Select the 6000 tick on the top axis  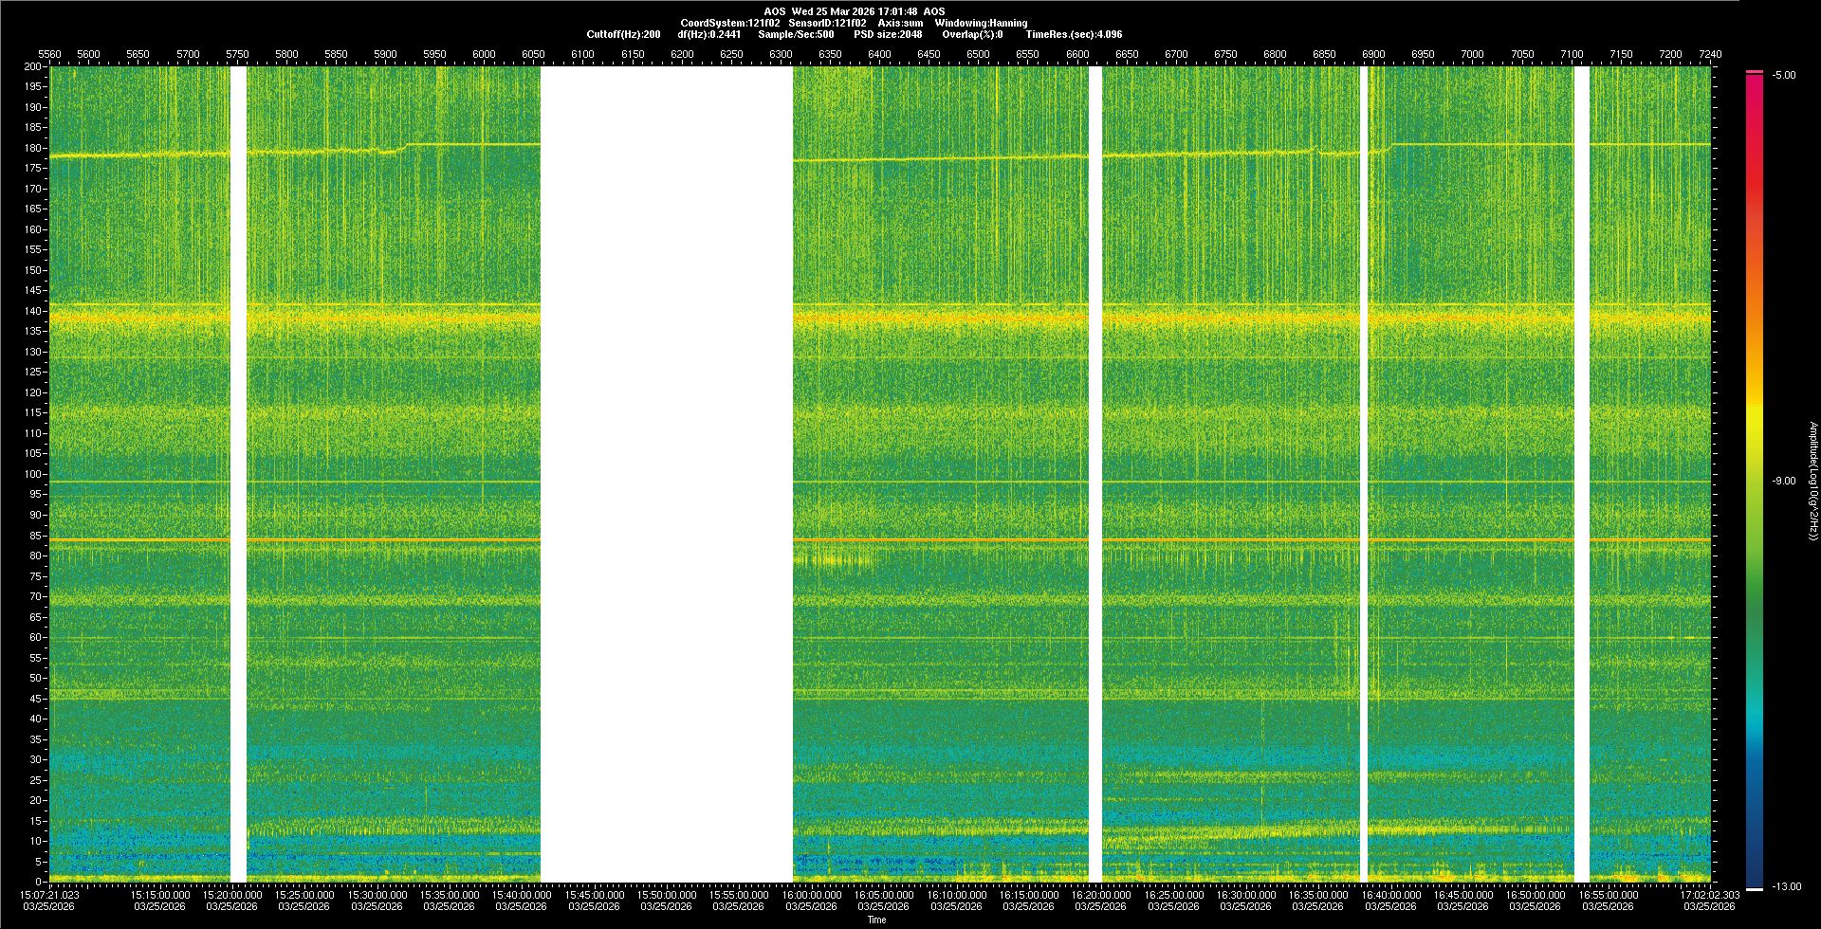click(x=484, y=54)
